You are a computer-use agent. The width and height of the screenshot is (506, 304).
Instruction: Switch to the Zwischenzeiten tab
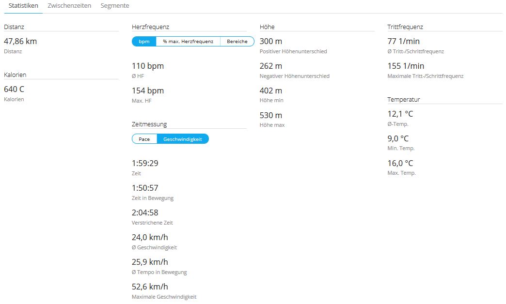click(69, 6)
